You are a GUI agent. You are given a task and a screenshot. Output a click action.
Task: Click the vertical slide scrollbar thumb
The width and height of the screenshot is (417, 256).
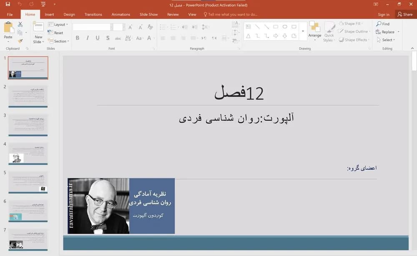414,61
